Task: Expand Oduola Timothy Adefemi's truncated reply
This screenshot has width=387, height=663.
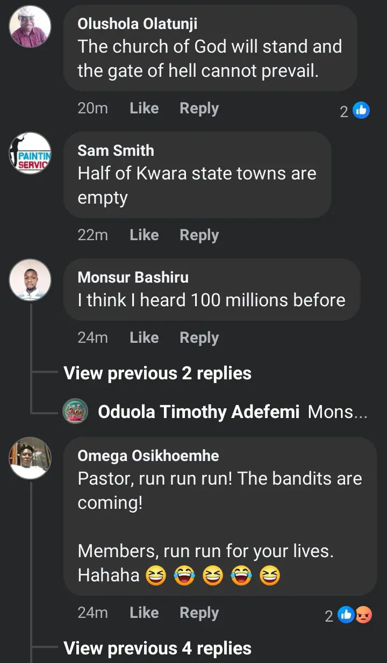Action: click(x=338, y=412)
